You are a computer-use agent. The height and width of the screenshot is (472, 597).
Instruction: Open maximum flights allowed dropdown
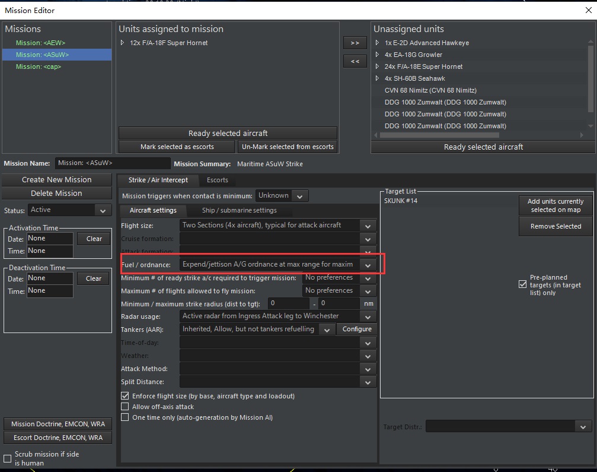[x=339, y=290]
